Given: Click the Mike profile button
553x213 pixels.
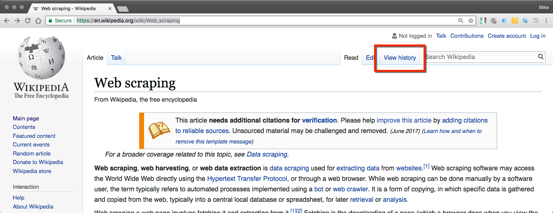Looking at the screenshot, I should 544,7.
